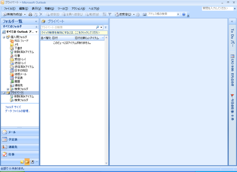Open the address book search dropdown arrow
Screen dimensions: 237x172
point(178,14)
